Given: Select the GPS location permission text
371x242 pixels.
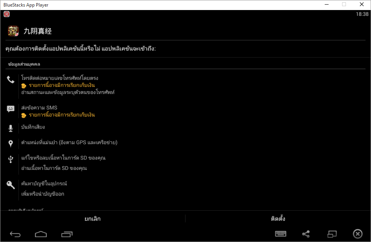Looking at the screenshot, I should click(x=69, y=142).
